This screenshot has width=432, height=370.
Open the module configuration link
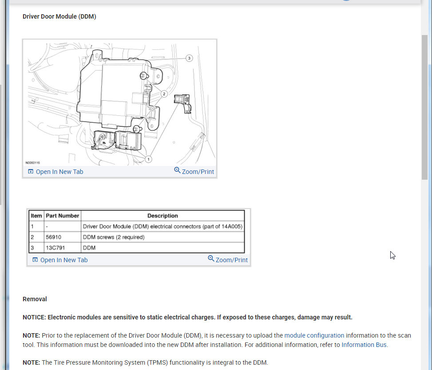314,335
